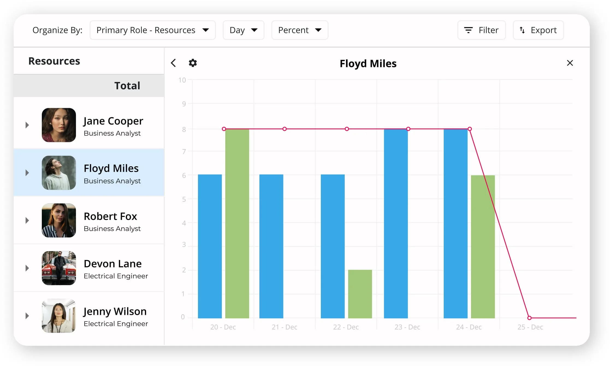This screenshot has width=610, height=366.
Task: Select the Jenny Wilson name
Action: tap(115, 311)
